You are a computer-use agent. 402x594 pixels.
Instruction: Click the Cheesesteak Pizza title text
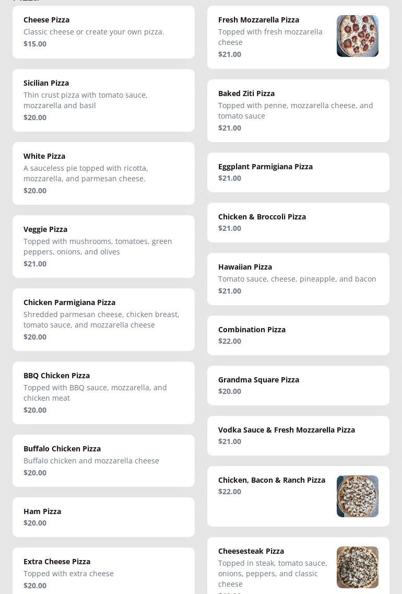251,551
